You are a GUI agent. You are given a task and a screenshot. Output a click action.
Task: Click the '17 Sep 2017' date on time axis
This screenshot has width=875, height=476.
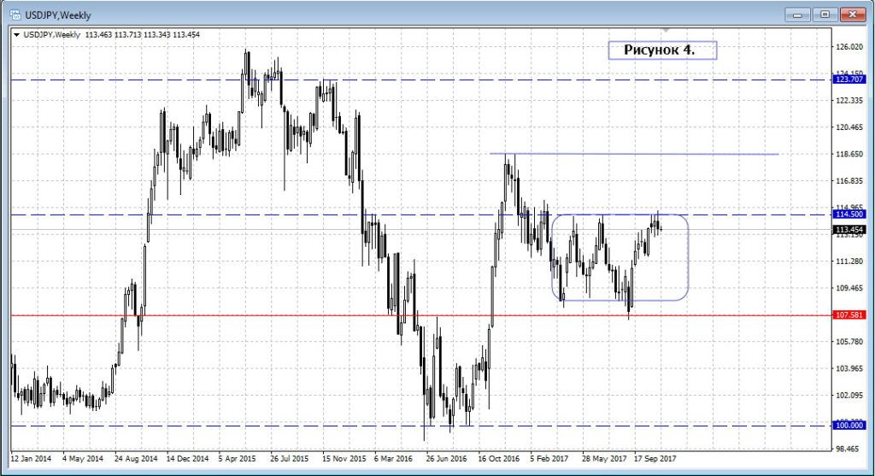point(655,458)
